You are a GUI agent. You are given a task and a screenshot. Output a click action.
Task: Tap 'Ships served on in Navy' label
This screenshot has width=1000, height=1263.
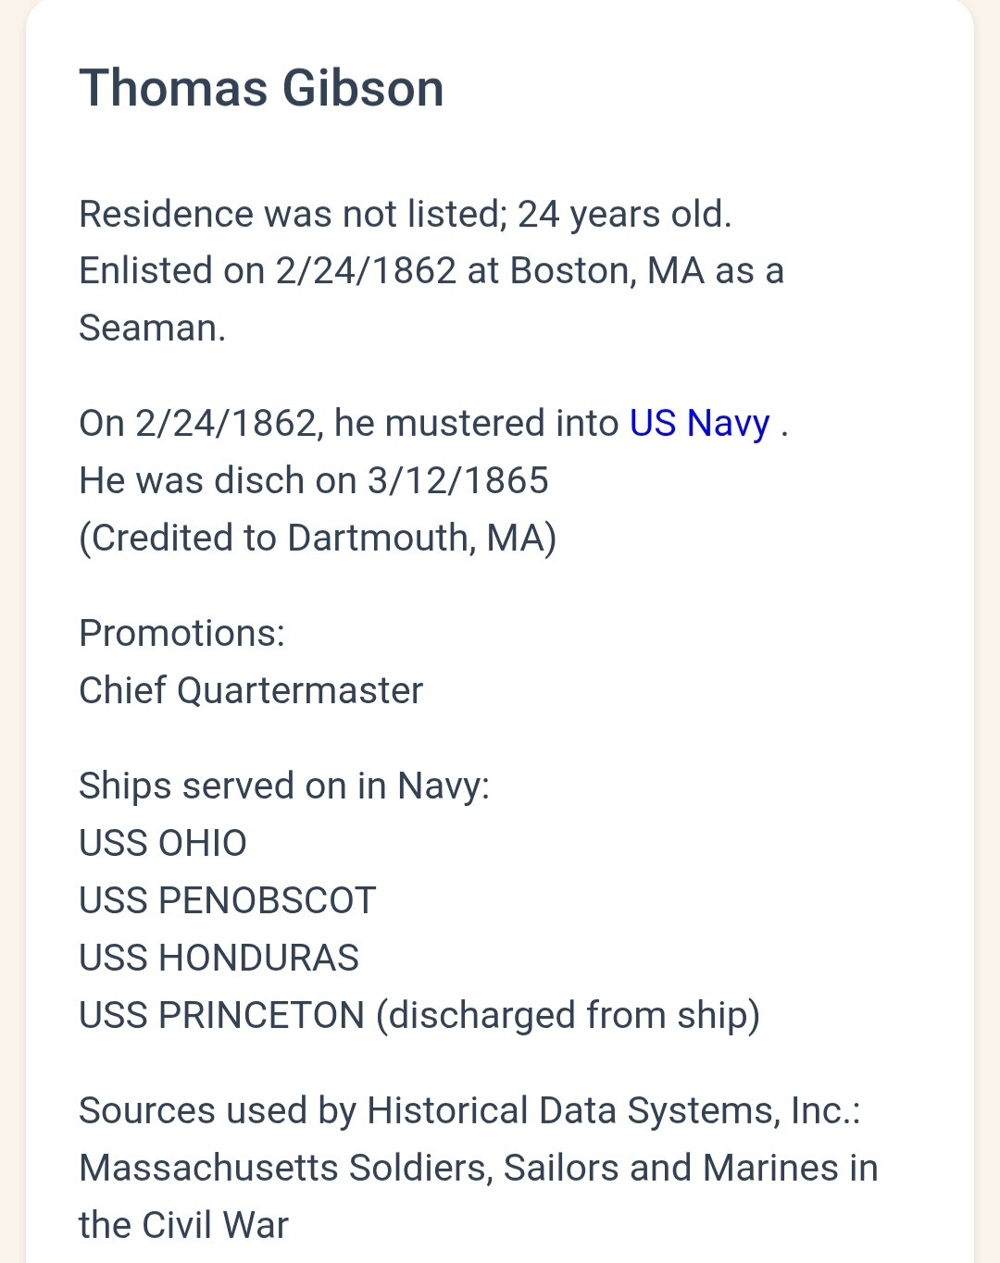[283, 786]
